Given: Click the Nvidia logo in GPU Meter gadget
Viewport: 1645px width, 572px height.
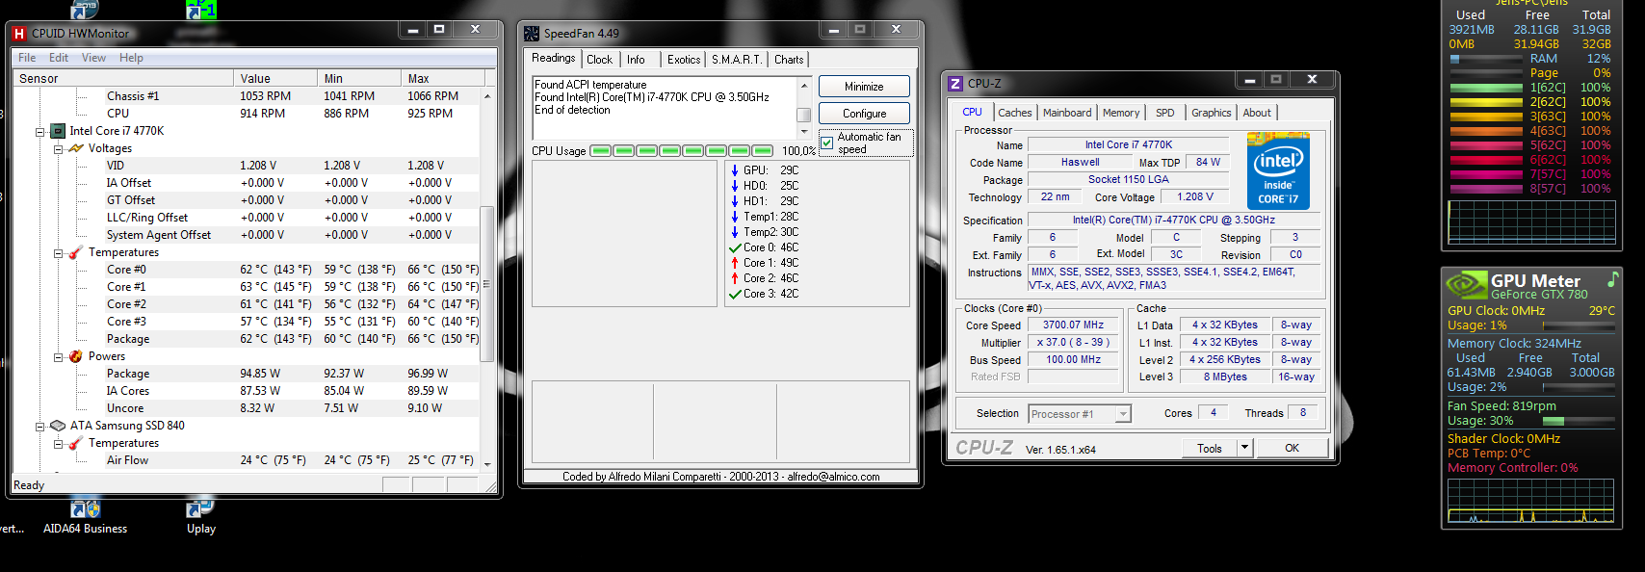Looking at the screenshot, I should point(1467,284).
